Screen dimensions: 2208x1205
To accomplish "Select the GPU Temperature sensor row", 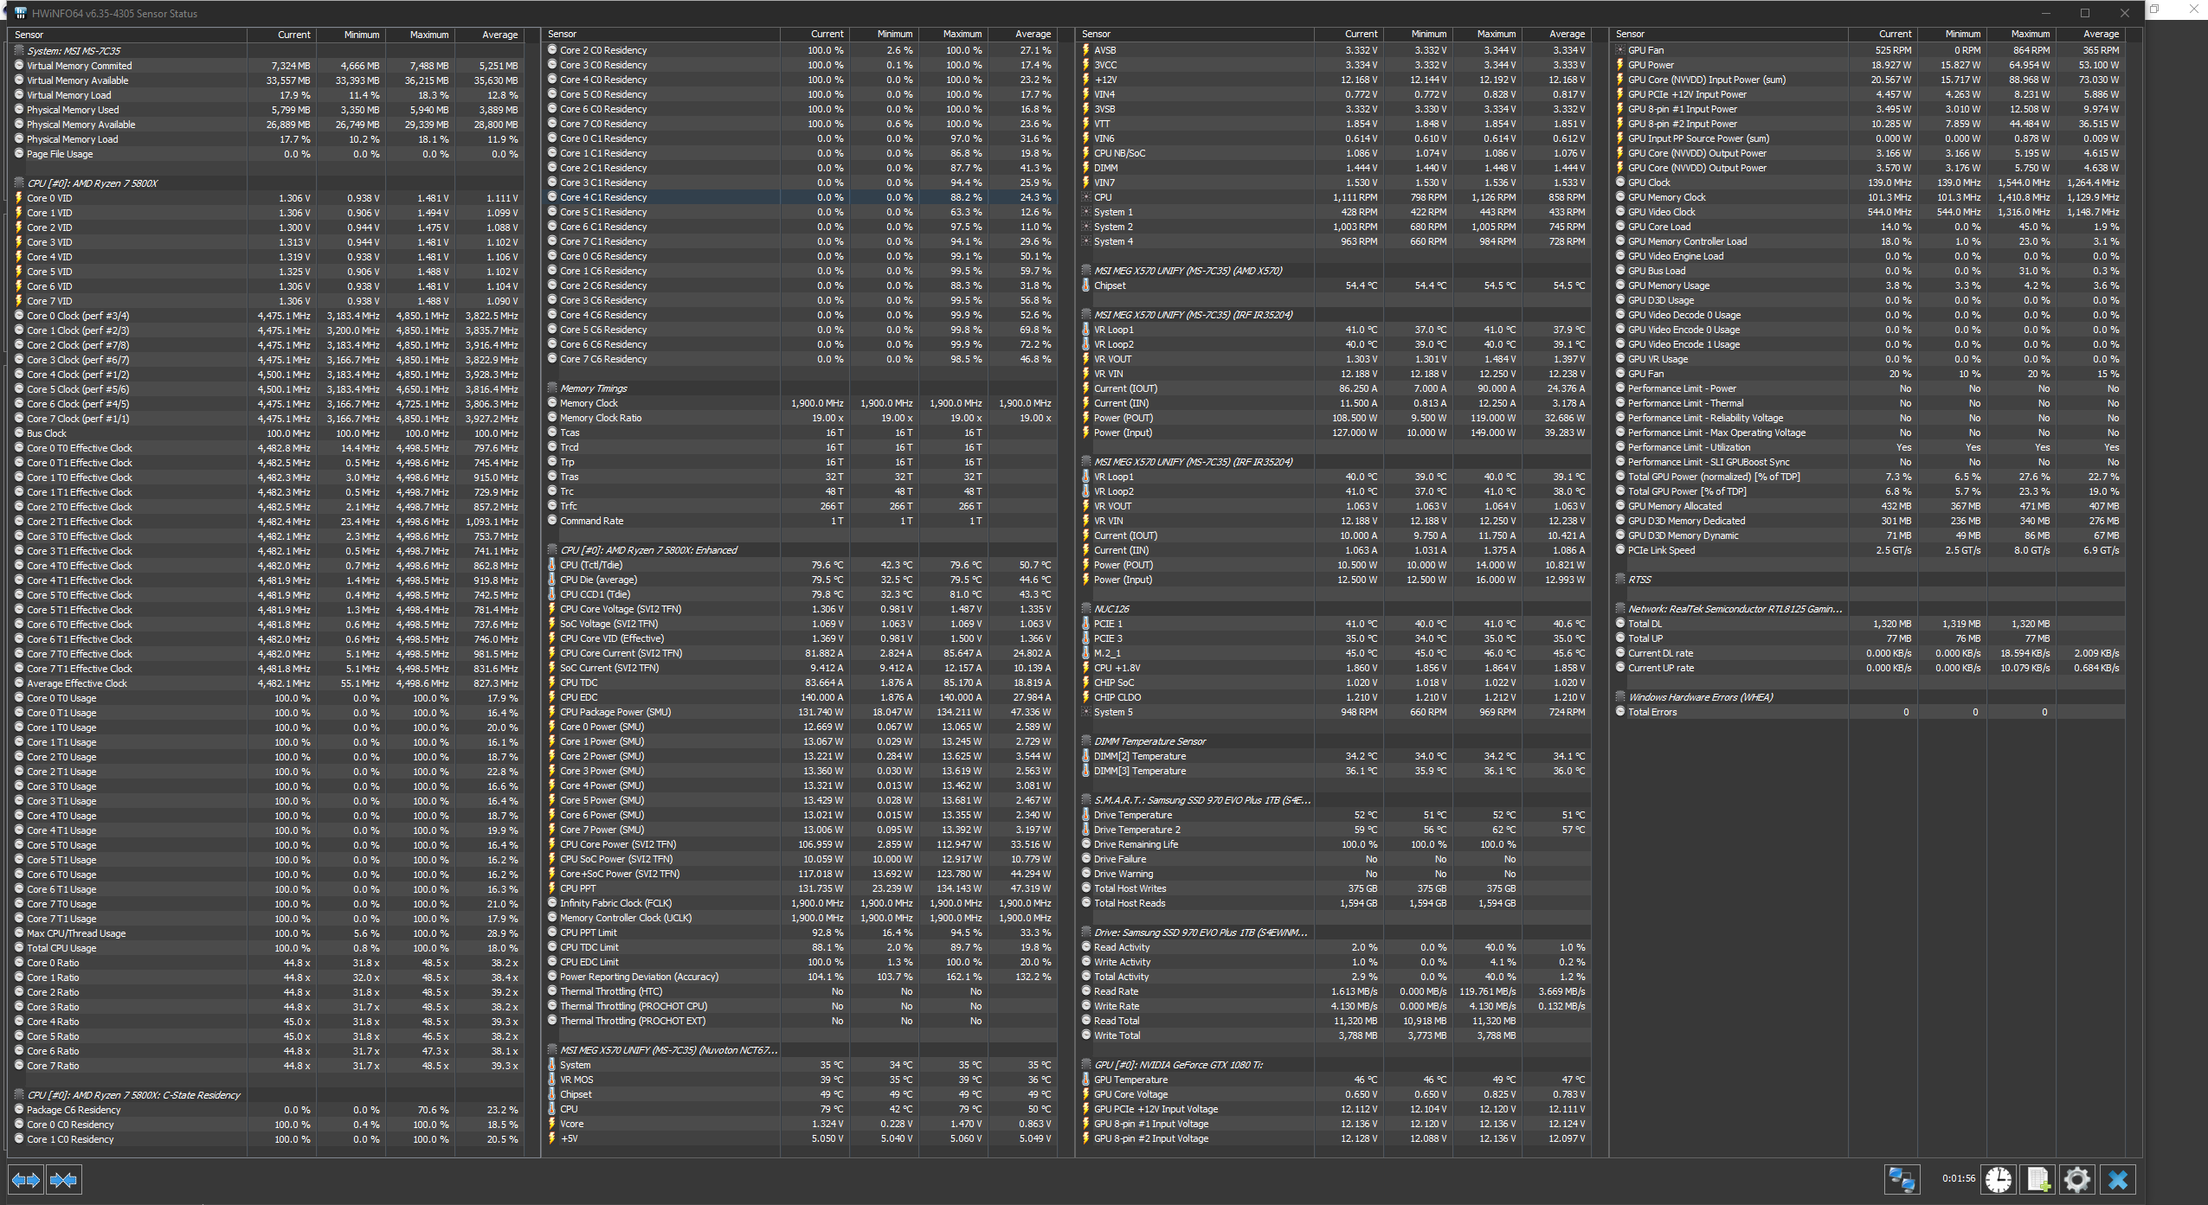I will [1130, 1080].
